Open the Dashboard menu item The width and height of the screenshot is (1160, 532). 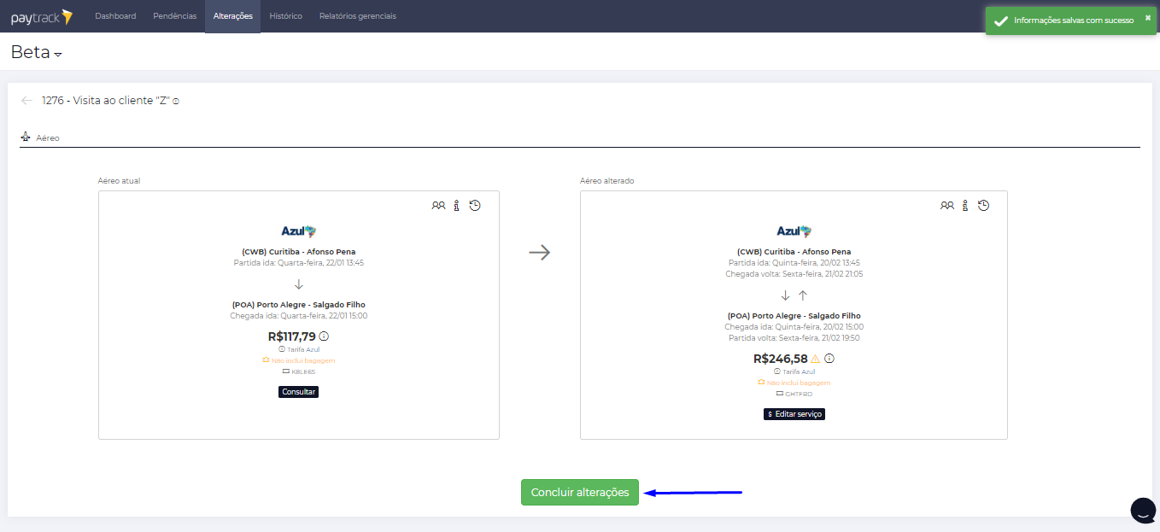pyautogui.click(x=115, y=16)
